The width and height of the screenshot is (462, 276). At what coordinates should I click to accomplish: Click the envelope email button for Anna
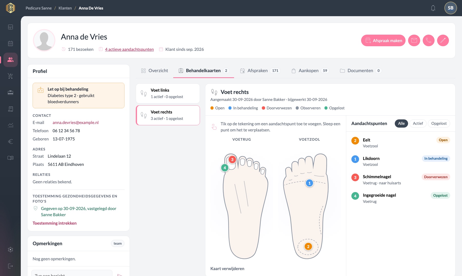414,41
